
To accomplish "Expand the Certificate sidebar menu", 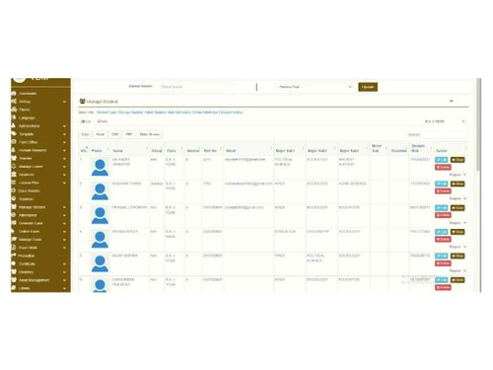I will point(64,263).
